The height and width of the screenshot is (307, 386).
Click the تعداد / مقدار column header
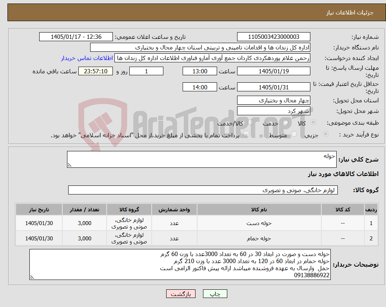[84, 209]
